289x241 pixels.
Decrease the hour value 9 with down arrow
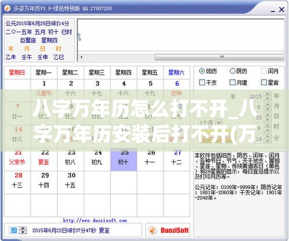click(267, 130)
